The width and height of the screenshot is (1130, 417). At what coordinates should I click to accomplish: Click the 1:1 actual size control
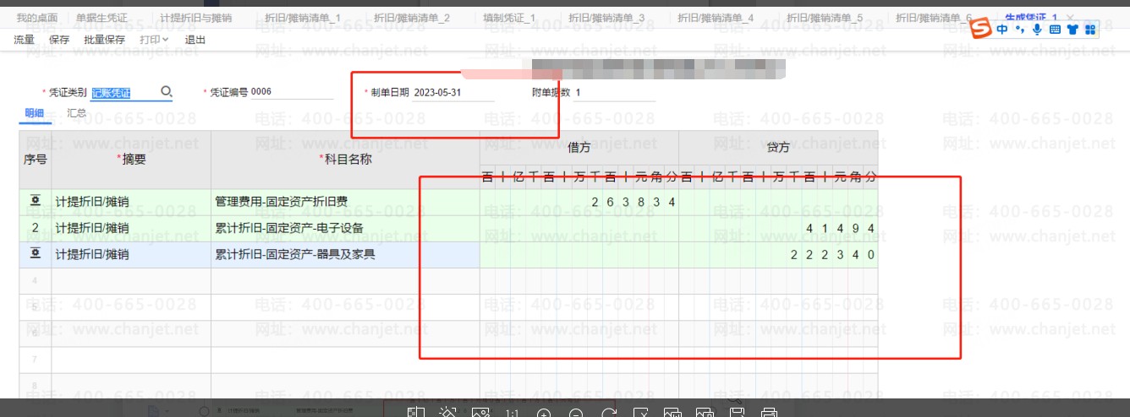pyautogui.click(x=512, y=414)
